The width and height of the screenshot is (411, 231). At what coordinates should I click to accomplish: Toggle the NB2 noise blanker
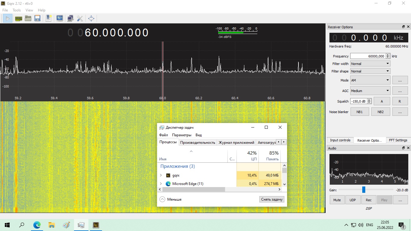click(x=380, y=112)
